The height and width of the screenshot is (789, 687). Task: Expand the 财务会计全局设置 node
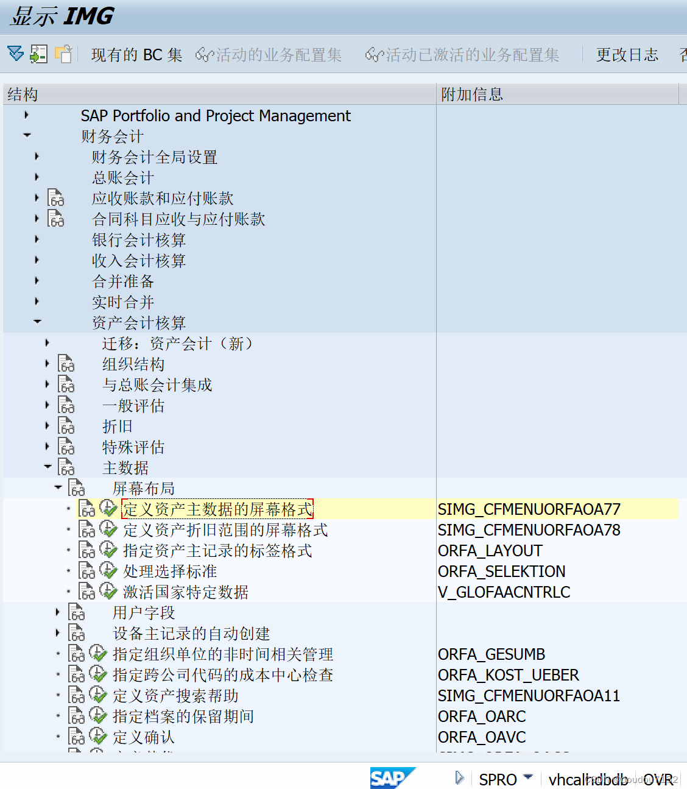[x=37, y=156]
